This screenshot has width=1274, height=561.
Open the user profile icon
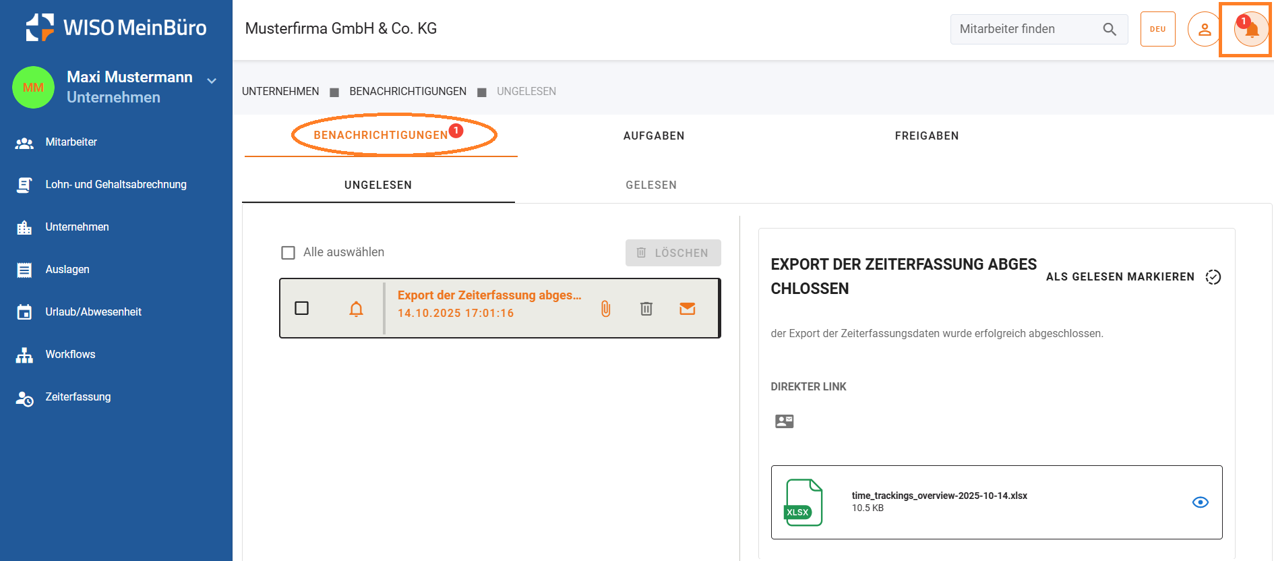point(1204,30)
